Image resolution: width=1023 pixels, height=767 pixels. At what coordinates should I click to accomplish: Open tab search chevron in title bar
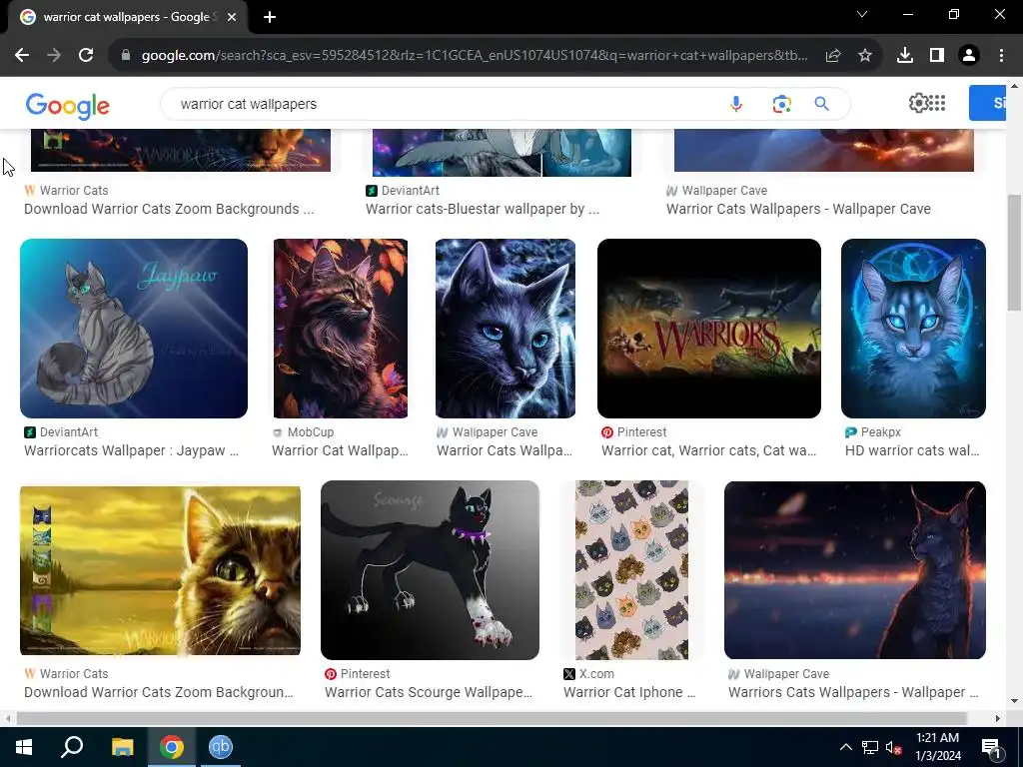click(x=862, y=14)
